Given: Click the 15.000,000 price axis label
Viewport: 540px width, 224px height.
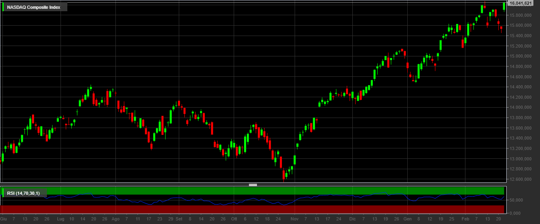Looking at the screenshot, I should point(520,56).
